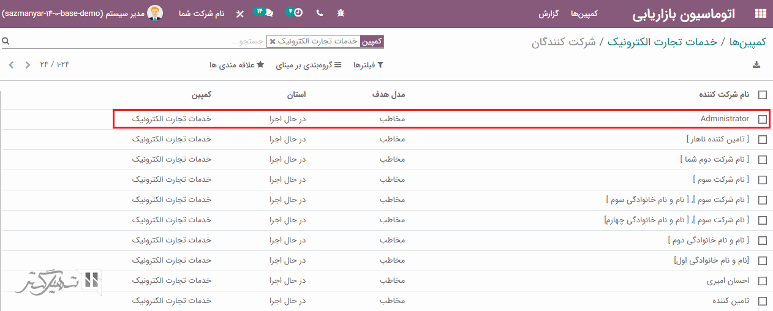
Task: Open the phone call icon
Action: (x=319, y=13)
